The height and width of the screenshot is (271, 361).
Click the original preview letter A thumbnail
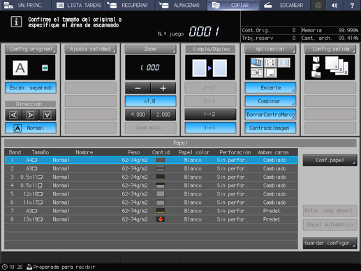point(20,68)
